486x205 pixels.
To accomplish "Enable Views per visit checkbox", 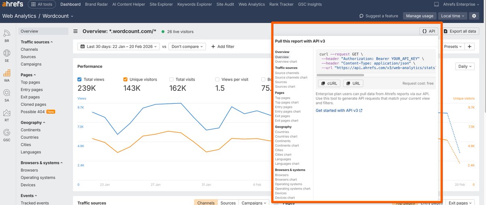I will pyautogui.click(x=217, y=79).
